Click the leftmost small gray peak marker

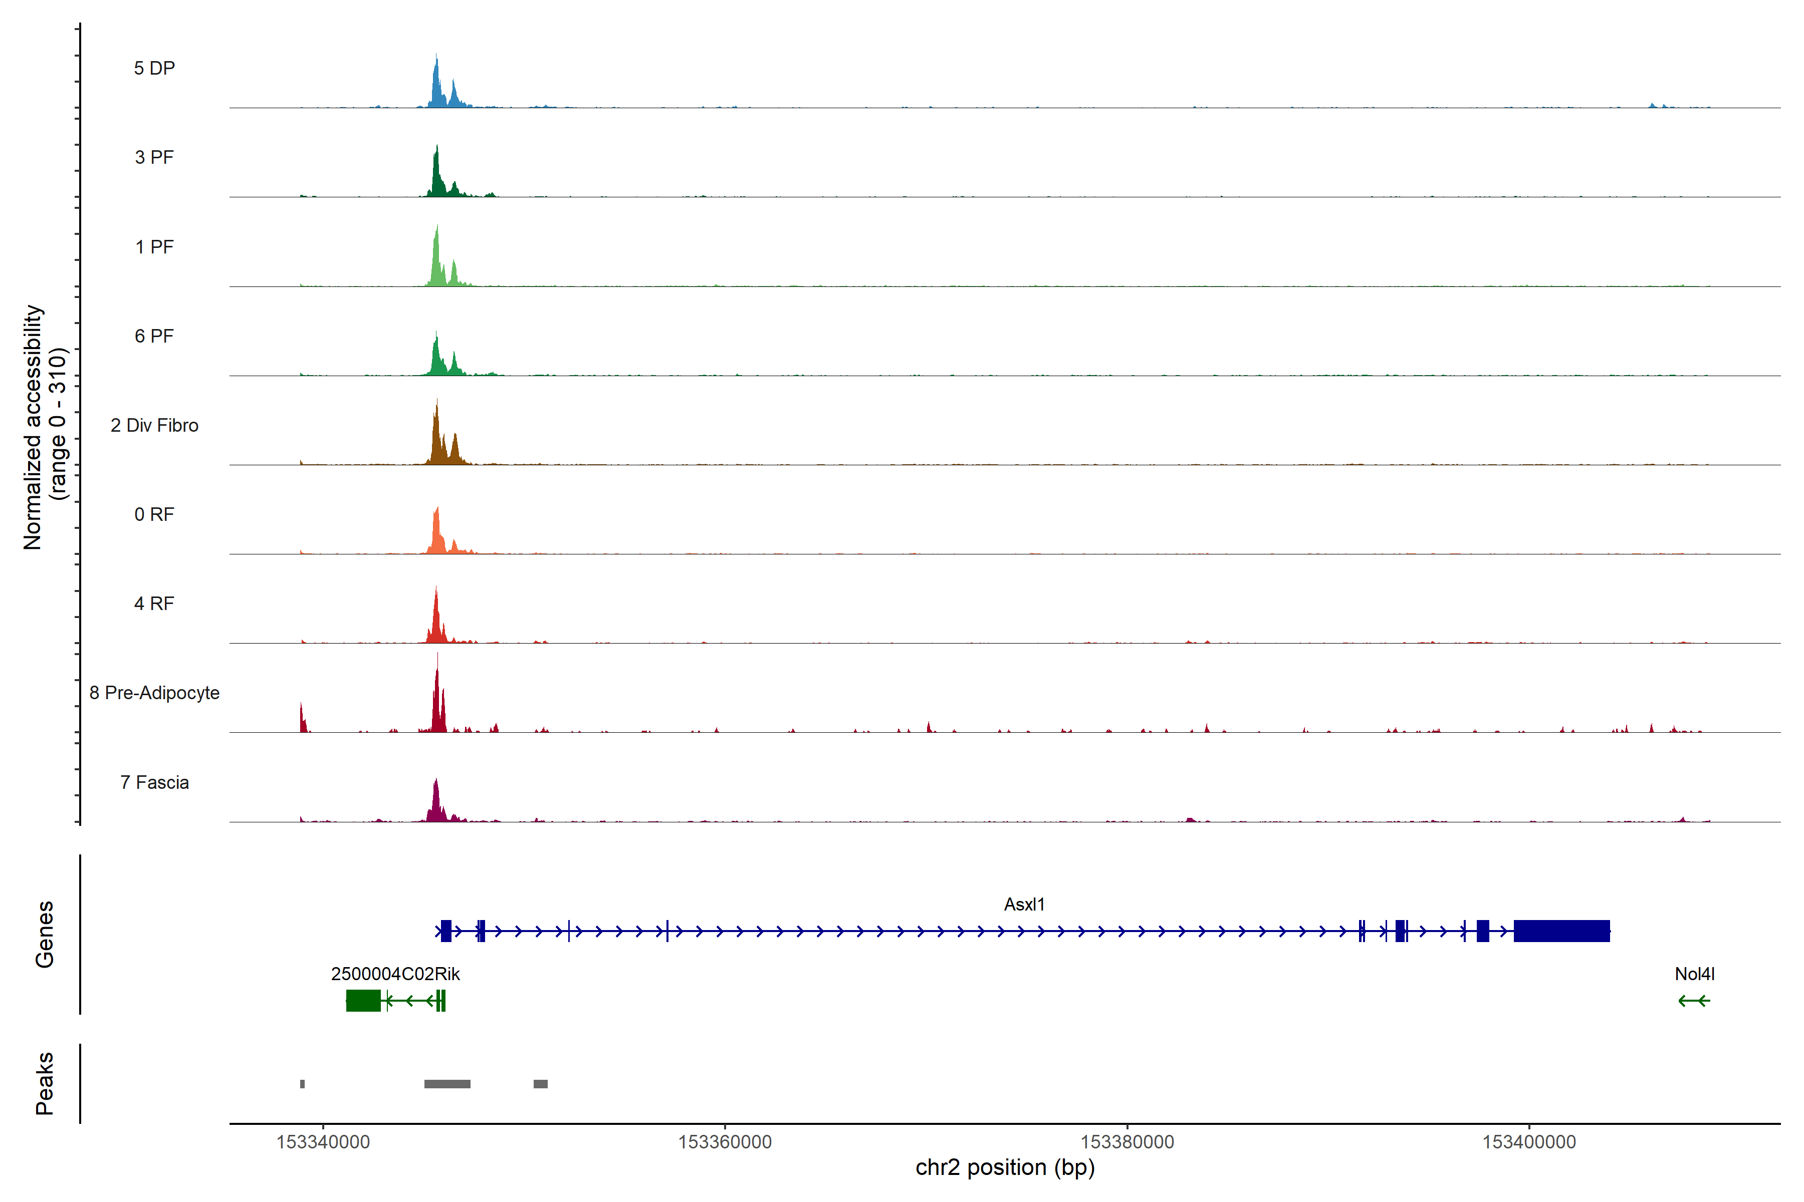click(x=302, y=1084)
